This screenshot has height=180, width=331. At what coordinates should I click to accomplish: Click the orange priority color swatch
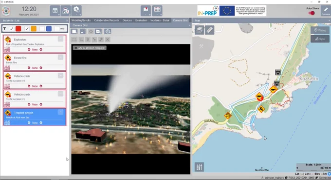34,29
